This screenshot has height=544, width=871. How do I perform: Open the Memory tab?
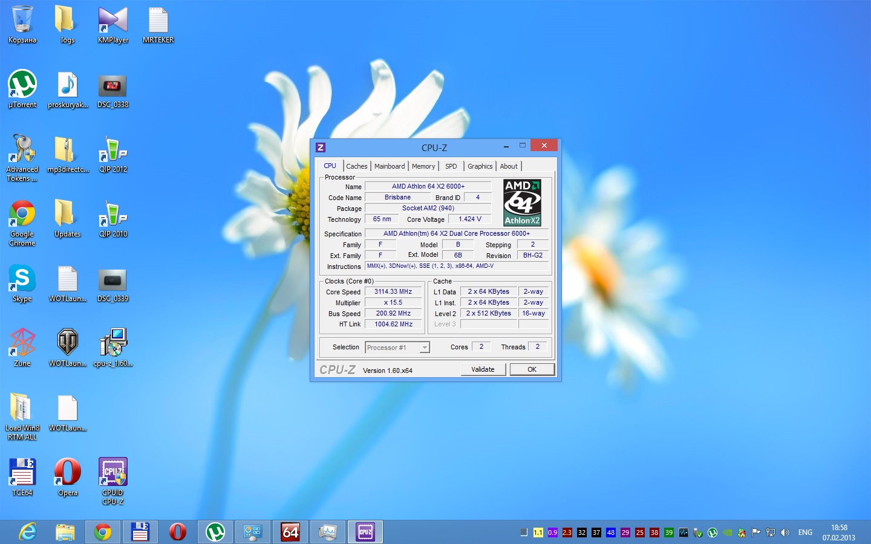[423, 166]
